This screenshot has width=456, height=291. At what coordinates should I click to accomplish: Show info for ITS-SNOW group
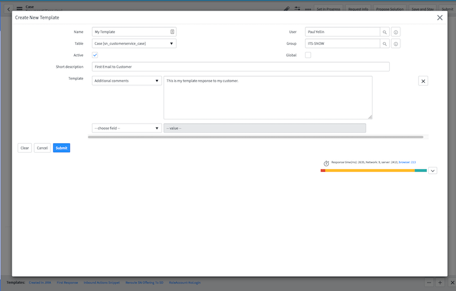396,44
